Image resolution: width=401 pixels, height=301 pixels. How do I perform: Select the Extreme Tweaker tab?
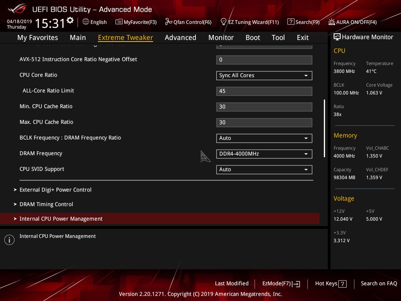tap(125, 37)
